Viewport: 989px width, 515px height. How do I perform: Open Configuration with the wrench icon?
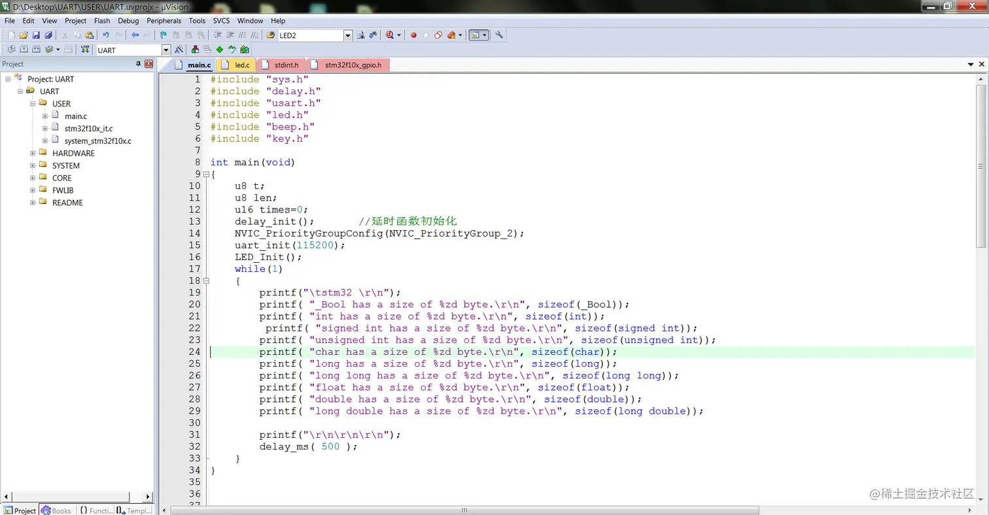coord(500,35)
